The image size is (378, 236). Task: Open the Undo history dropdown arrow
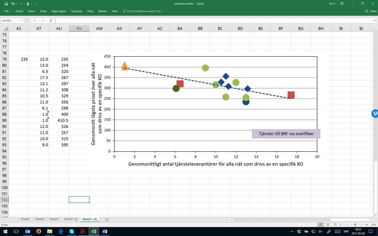click(x=16, y=4)
